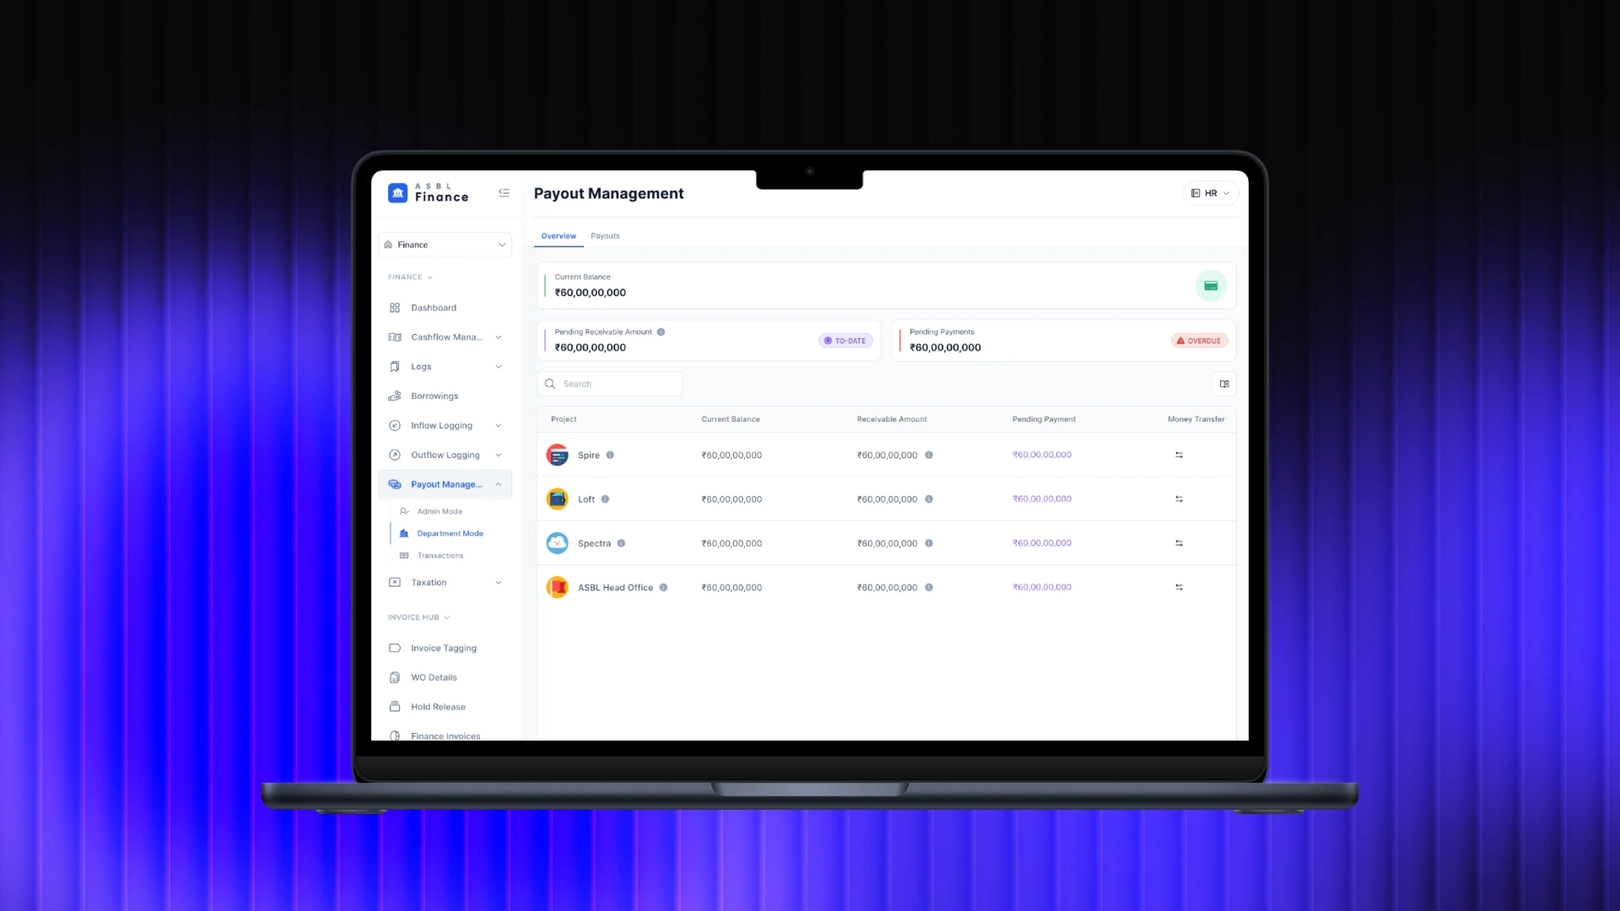Click the Logs bookmark icon
This screenshot has width=1620, height=911.
[x=395, y=366]
